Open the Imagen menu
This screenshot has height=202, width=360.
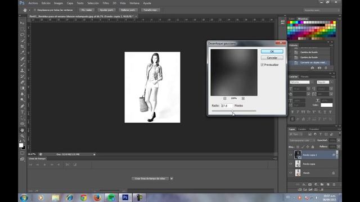[58, 3]
